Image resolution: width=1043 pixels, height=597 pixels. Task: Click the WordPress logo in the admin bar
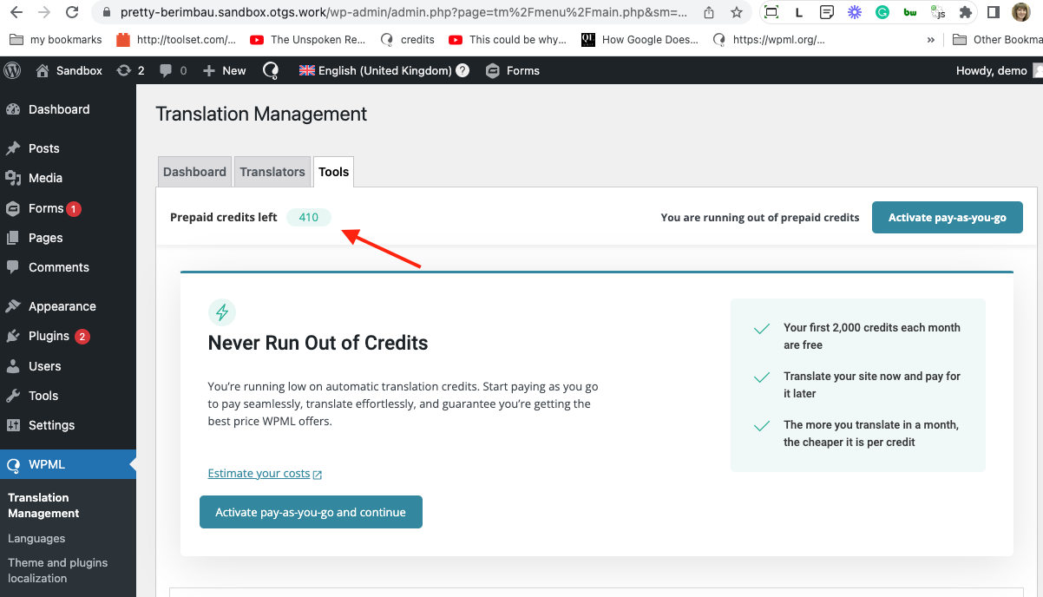point(12,70)
